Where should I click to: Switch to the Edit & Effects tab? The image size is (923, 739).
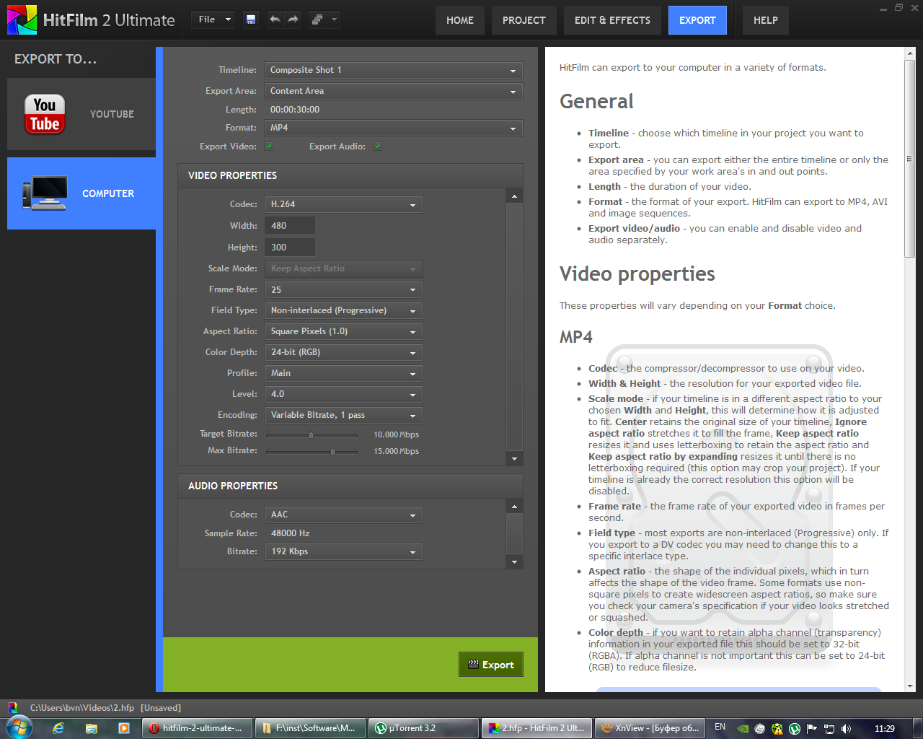coord(612,20)
